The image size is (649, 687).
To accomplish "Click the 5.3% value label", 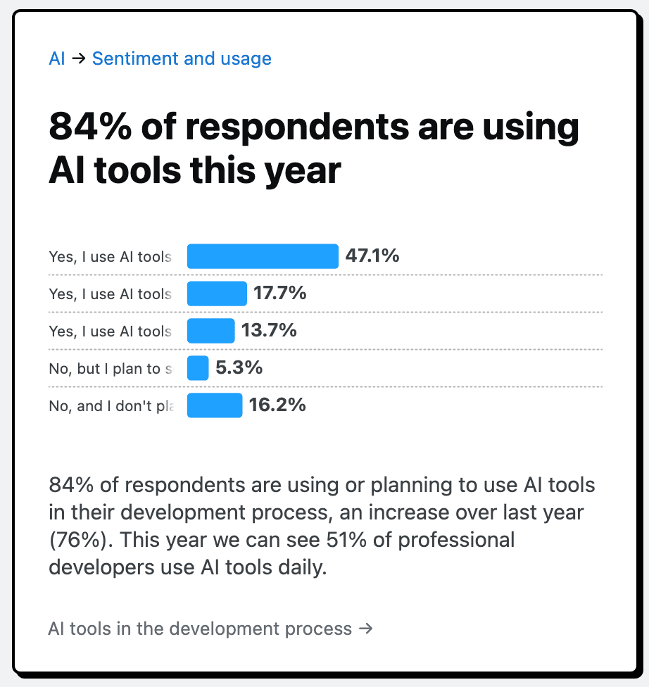I will pyautogui.click(x=239, y=368).
